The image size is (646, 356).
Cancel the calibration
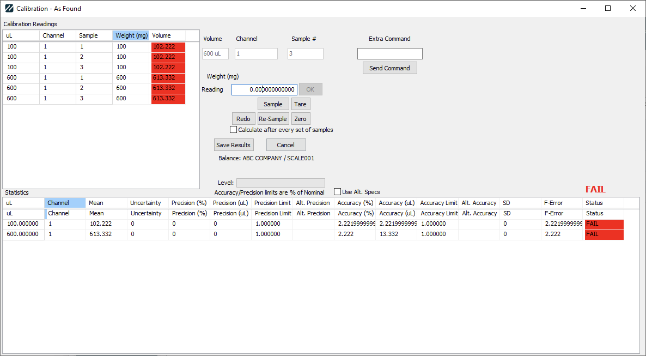tap(285, 145)
